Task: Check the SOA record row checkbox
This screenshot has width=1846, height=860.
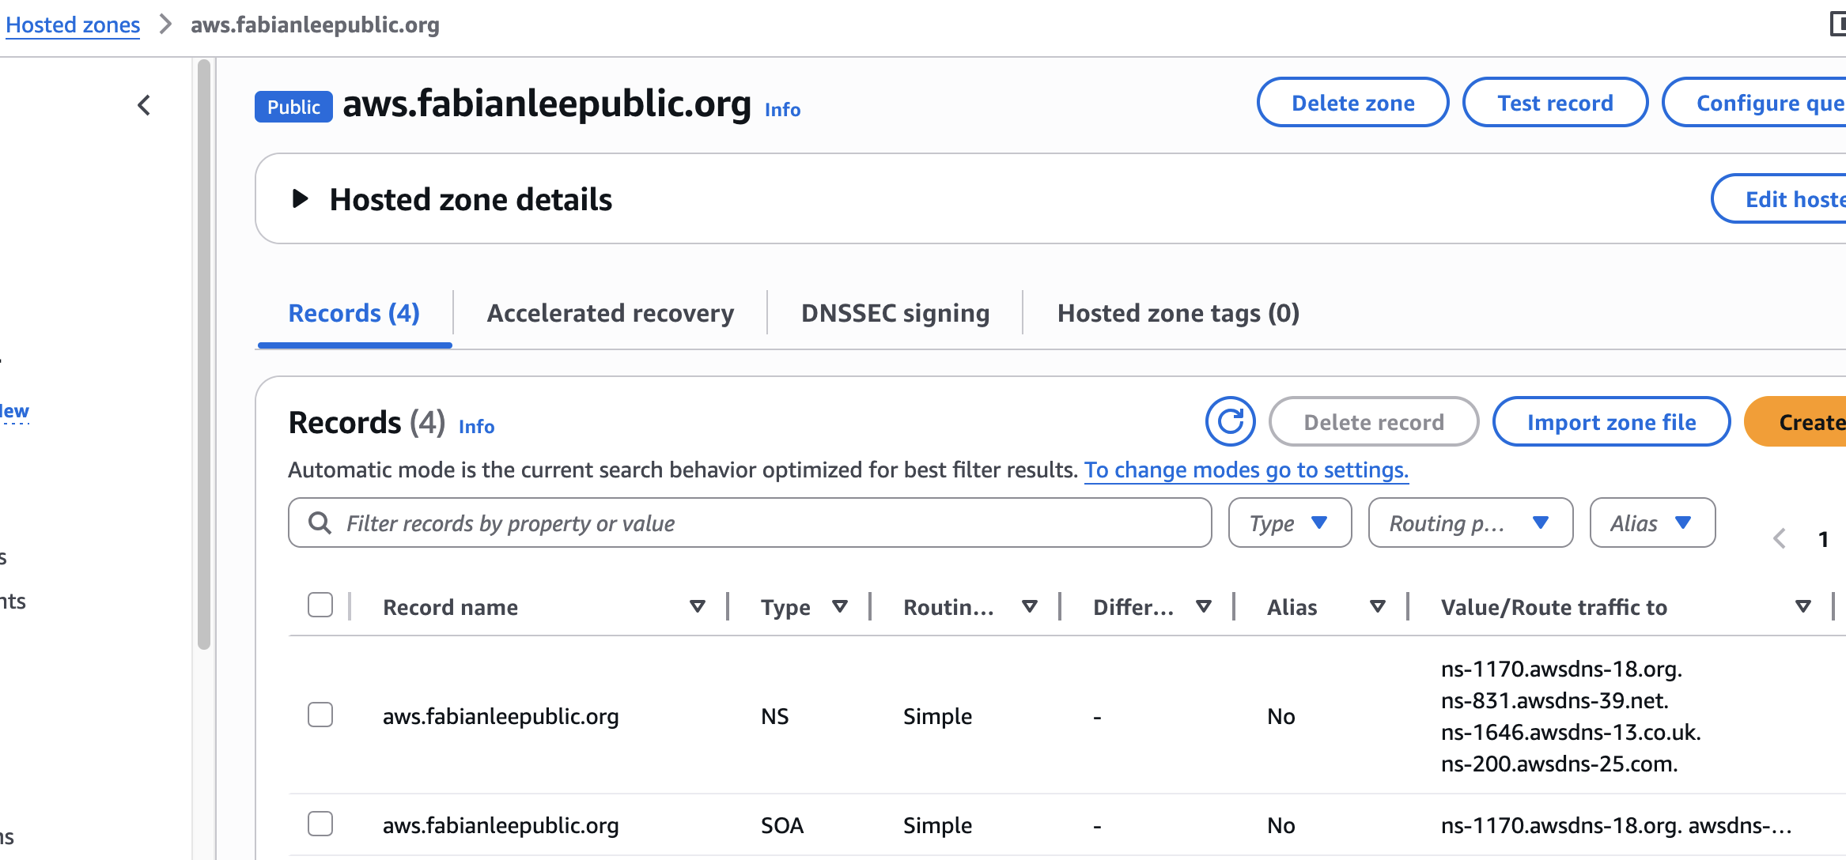Action: [320, 824]
